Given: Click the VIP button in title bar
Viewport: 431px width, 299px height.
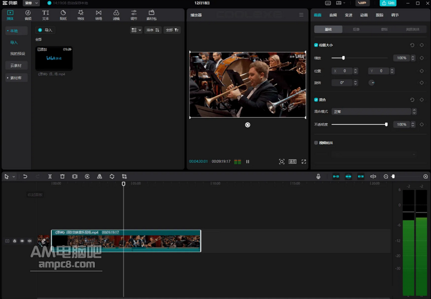Looking at the screenshot, I should (x=362, y=3).
